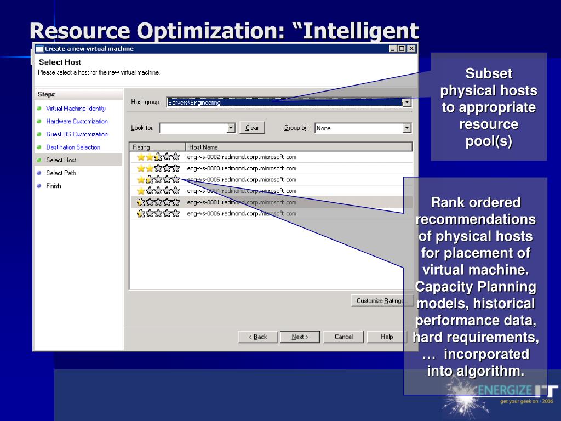
Task: Select the Finish step
Action: (x=54, y=186)
